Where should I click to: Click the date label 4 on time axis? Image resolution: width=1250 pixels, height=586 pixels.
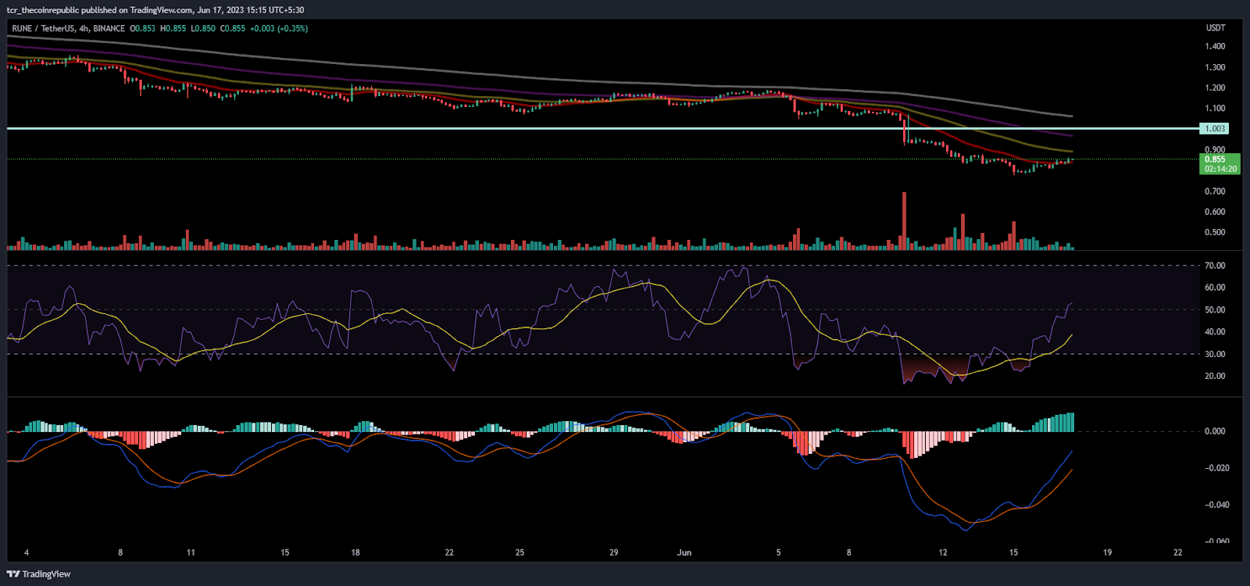[27, 552]
